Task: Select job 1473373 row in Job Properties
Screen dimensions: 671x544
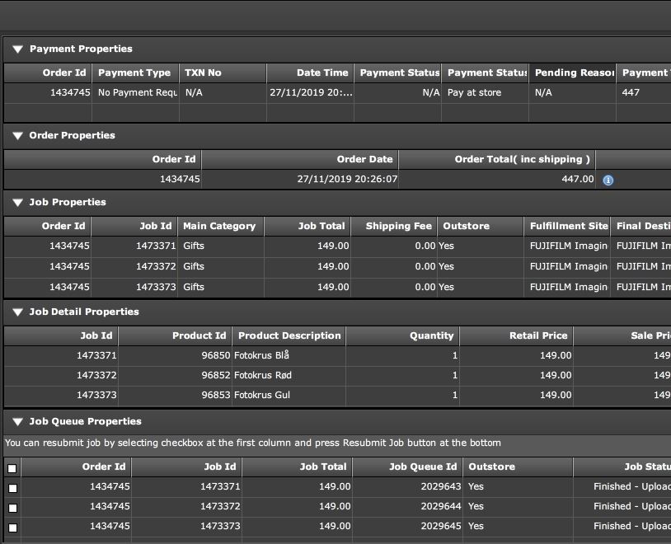Action: (x=337, y=287)
